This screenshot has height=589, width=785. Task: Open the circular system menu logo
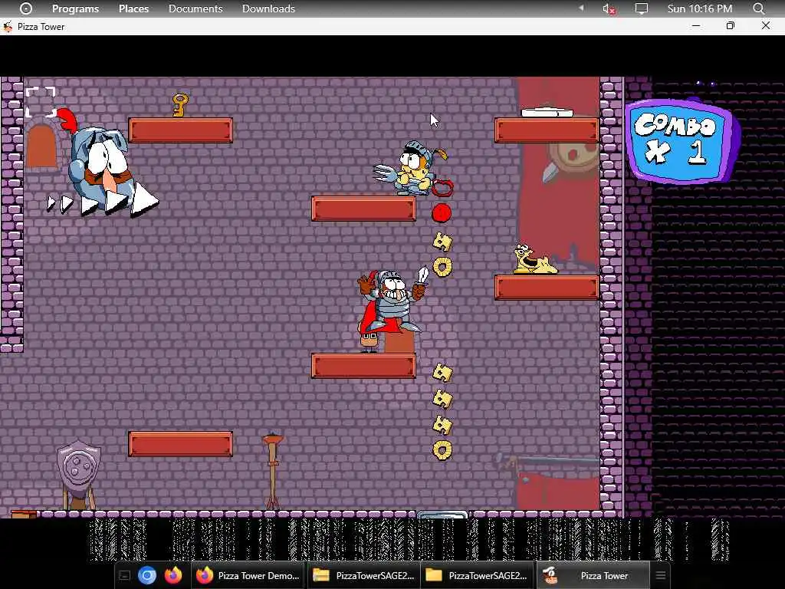(26, 8)
